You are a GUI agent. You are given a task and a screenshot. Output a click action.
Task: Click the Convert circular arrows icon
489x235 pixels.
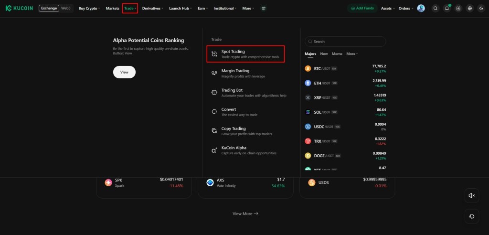[214, 112]
